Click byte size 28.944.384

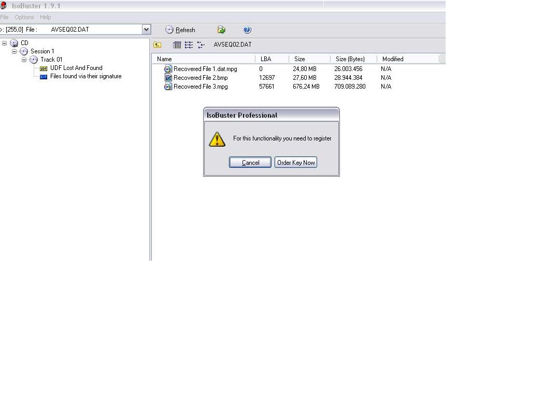(x=348, y=78)
